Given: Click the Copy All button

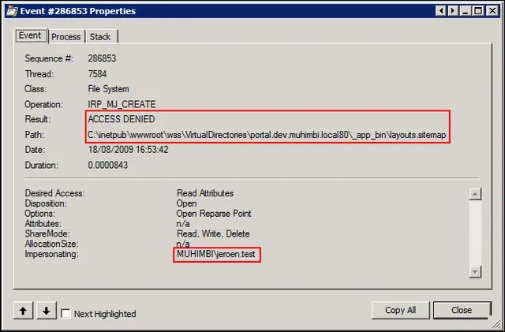Looking at the screenshot, I should 400,310.
